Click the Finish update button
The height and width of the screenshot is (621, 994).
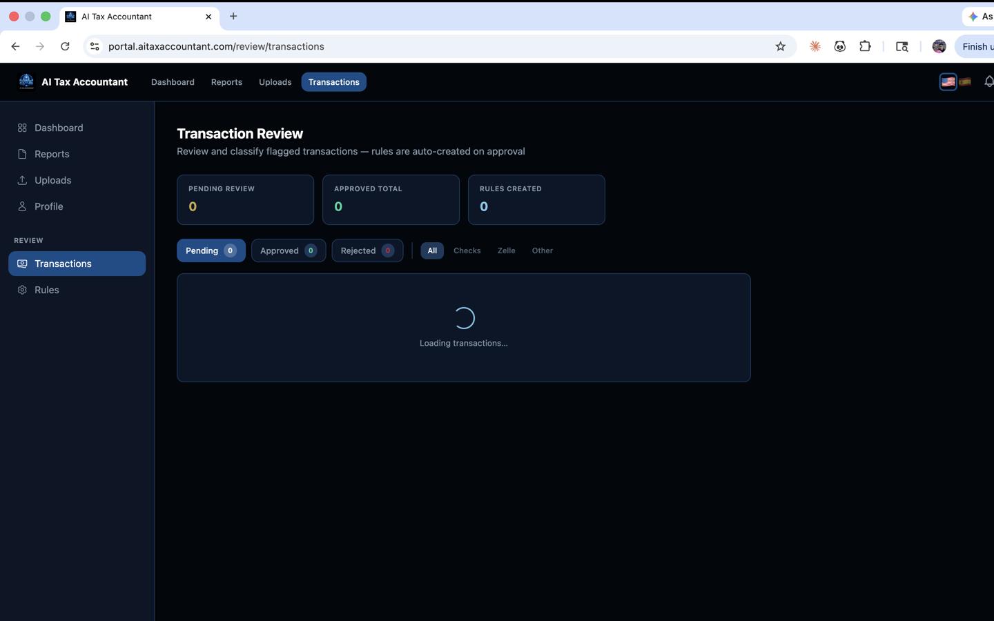click(975, 46)
